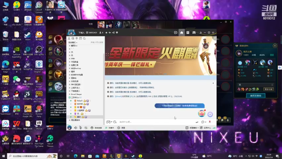Viewport: 282px width, 159px height.
Task: Open the home icon in YY header
Action: tap(182, 33)
